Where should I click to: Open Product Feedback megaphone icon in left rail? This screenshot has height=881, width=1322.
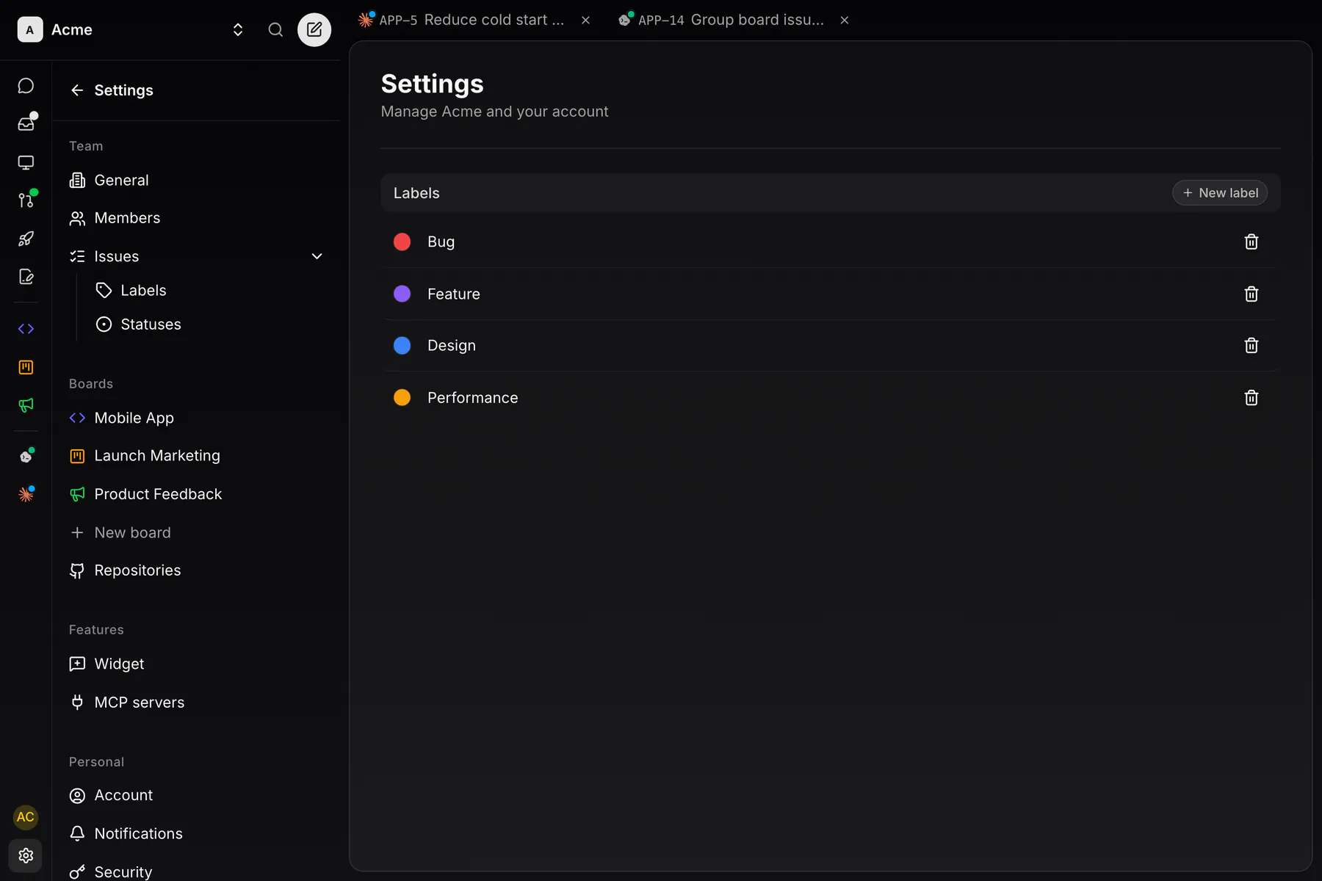pyautogui.click(x=26, y=405)
